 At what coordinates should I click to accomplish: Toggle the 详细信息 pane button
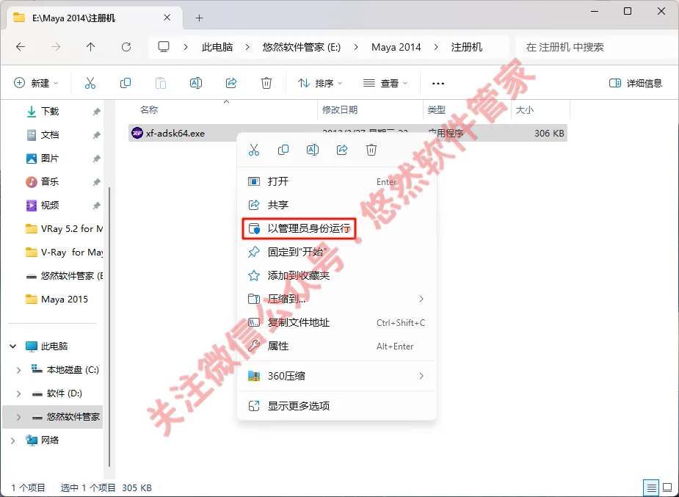[635, 83]
